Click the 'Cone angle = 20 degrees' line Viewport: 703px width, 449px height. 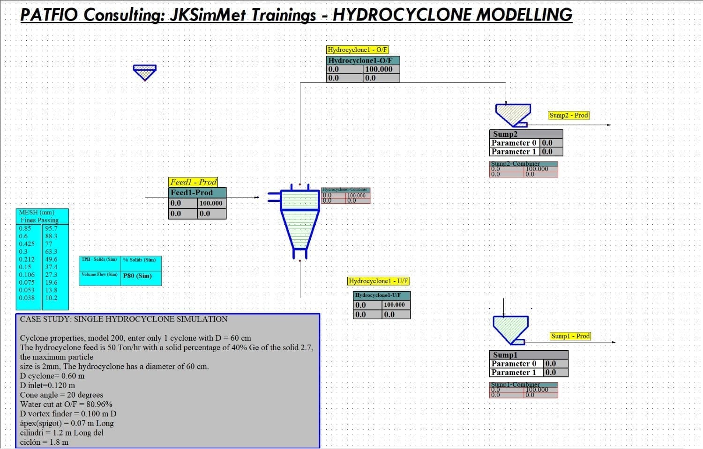click(x=61, y=395)
